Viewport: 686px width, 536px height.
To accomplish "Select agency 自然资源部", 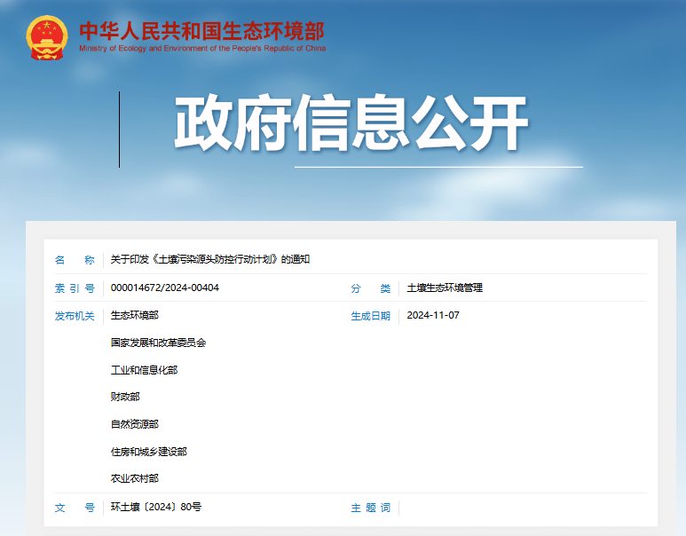I will [x=134, y=424].
